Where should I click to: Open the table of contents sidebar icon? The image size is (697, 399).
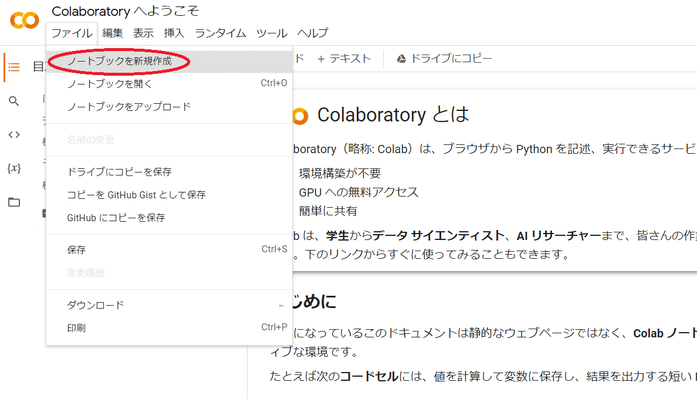[x=13, y=67]
